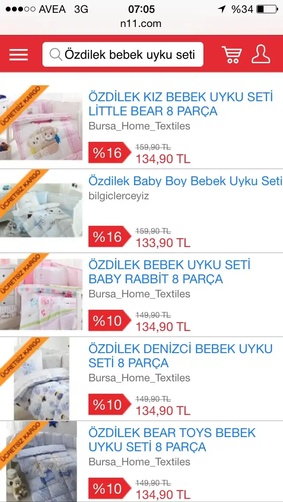Open Özdilek Bear Toys Bebek Uyku Seti link

click(x=172, y=440)
